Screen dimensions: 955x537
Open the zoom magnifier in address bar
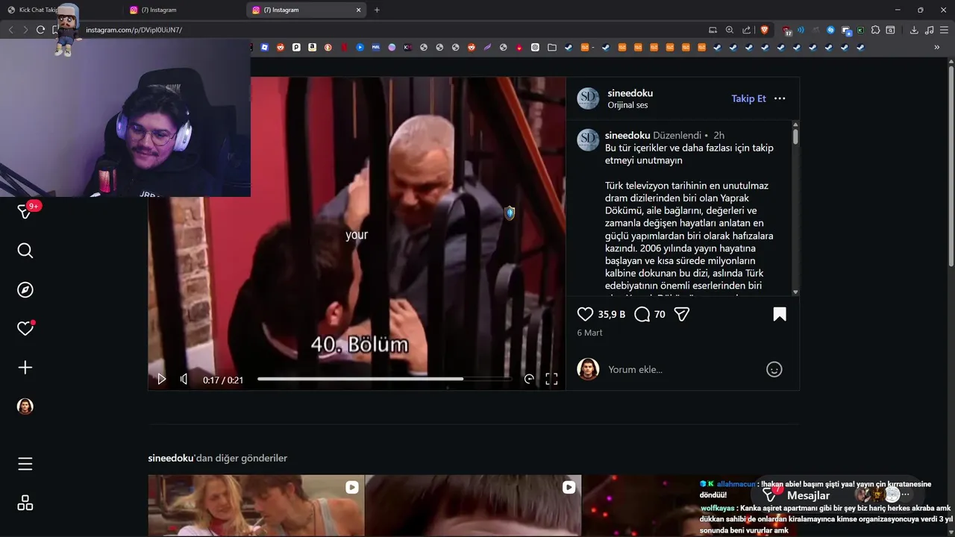[x=730, y=30]
